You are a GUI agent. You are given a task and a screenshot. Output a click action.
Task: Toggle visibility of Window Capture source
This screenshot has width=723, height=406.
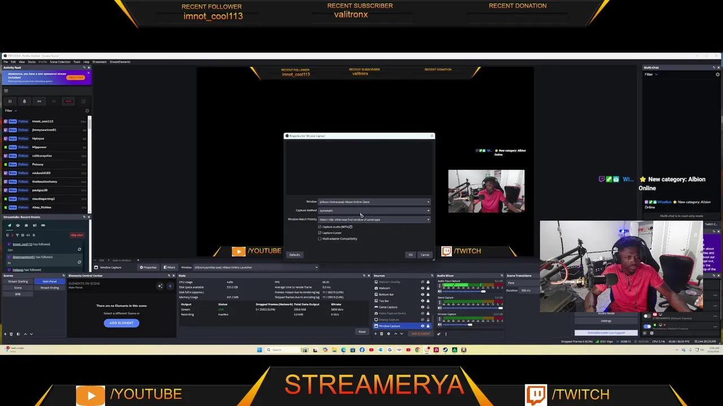pyautogui.click(x=423, y=326)
